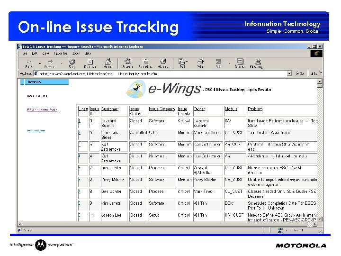Open line 1 link for Lakshmi Susarla
Image resolution: width=341 pixels, height=256 pixels.
[80, 120]
